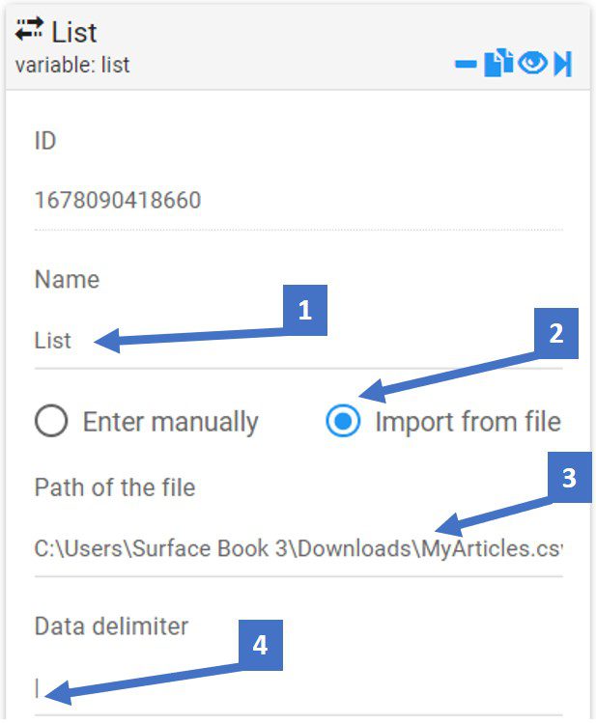Viewport: 596px width, 723px height.
Task: Select the Enter manually radio button
Action: (x=51, y=421)
